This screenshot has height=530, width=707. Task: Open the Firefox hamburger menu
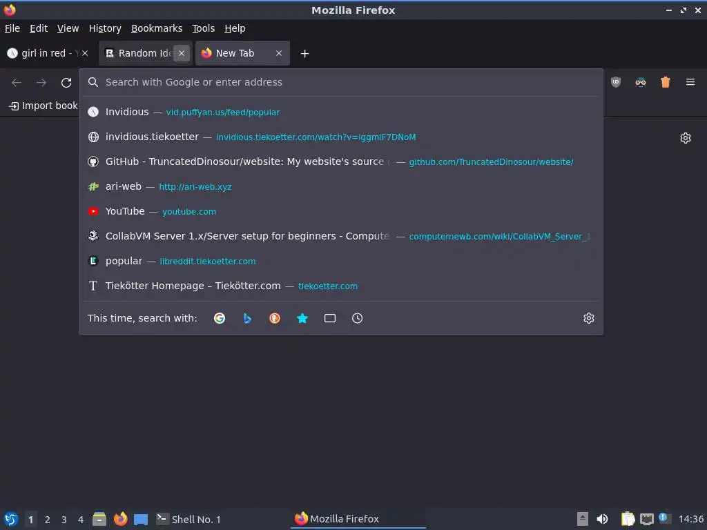690,82
